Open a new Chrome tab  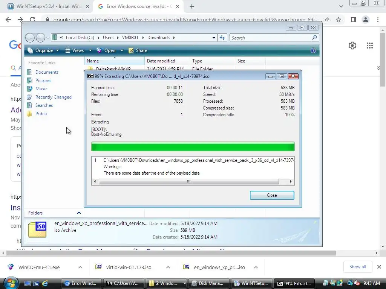pos(192,7)
